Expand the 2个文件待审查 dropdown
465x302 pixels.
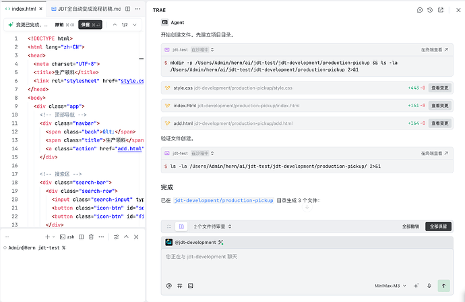pyautogui.click(x=213, y=227)
